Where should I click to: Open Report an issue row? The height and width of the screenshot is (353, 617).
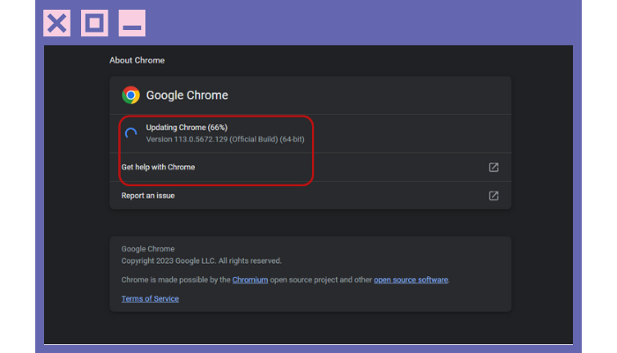tap(310, 195)
